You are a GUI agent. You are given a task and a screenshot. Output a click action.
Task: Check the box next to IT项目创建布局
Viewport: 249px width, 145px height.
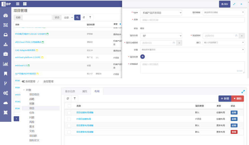coord(69,119)
